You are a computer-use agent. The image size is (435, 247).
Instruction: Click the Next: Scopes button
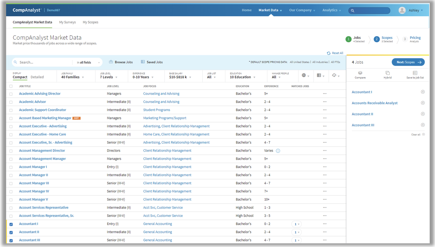point(408,62)
